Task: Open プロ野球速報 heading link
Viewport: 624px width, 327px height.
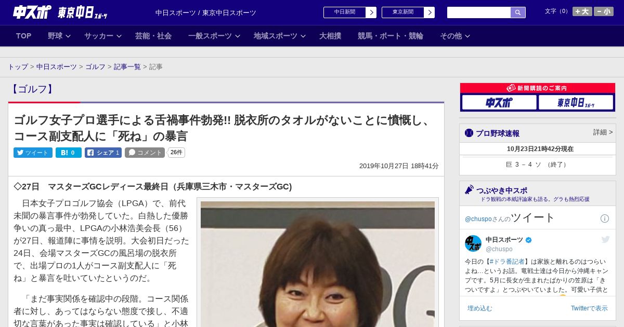Action: click(498, 133)
